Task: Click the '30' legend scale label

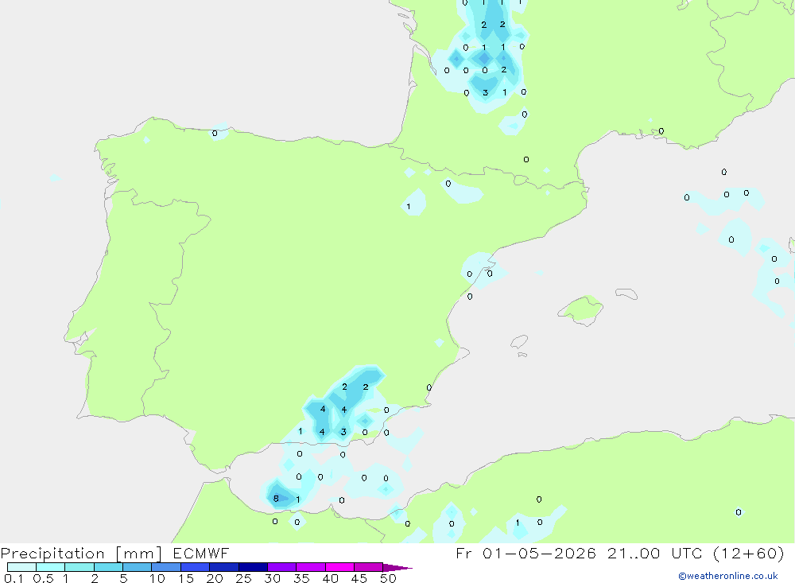Action: (x=273, y=578)
